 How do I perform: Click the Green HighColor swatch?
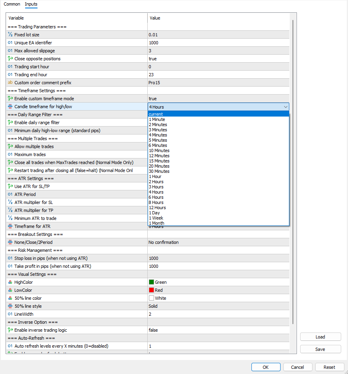click(x=151, y=282)
